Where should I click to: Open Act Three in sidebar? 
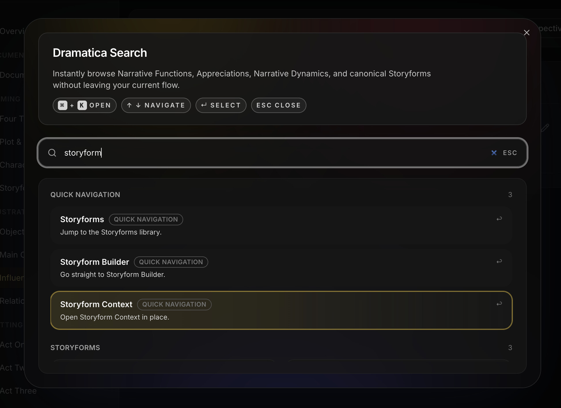tap(18, 391)
